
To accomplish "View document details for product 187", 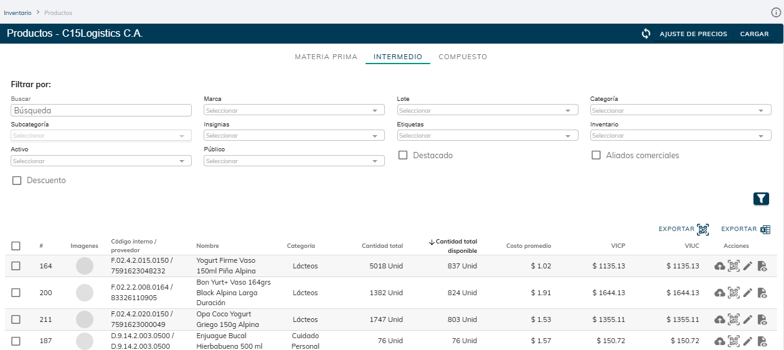I will (x=762, y=341).
